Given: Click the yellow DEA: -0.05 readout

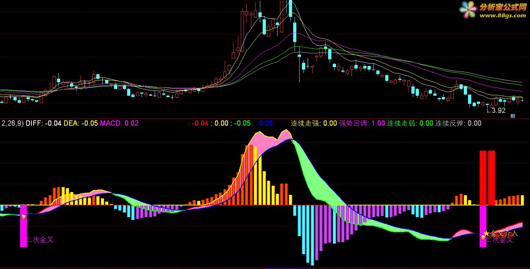Looking at the screenshot, I should (x=81, y=123).
